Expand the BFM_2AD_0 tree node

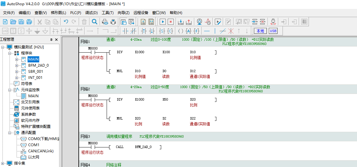(x=17, y=65)
